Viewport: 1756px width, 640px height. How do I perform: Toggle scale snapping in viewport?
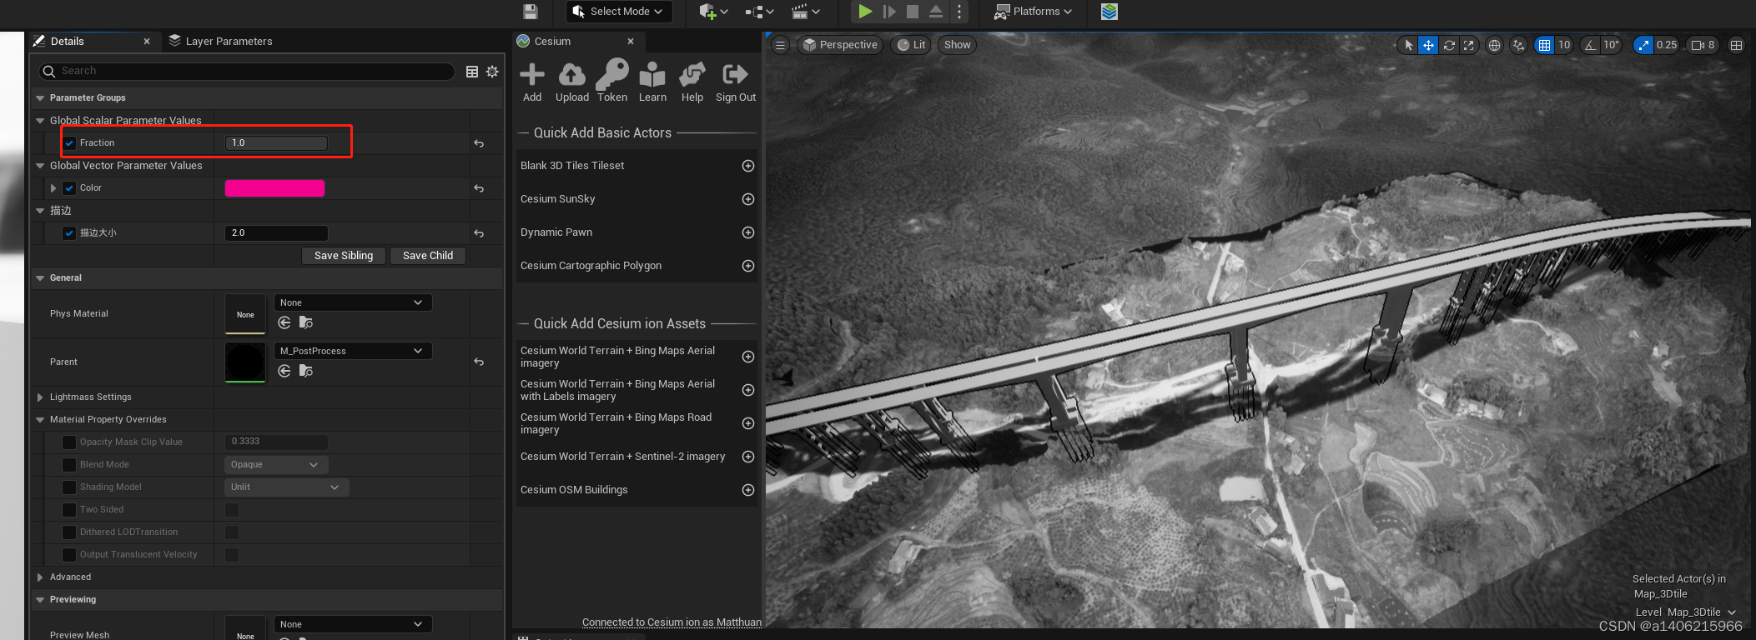[x=1643, y=45]
